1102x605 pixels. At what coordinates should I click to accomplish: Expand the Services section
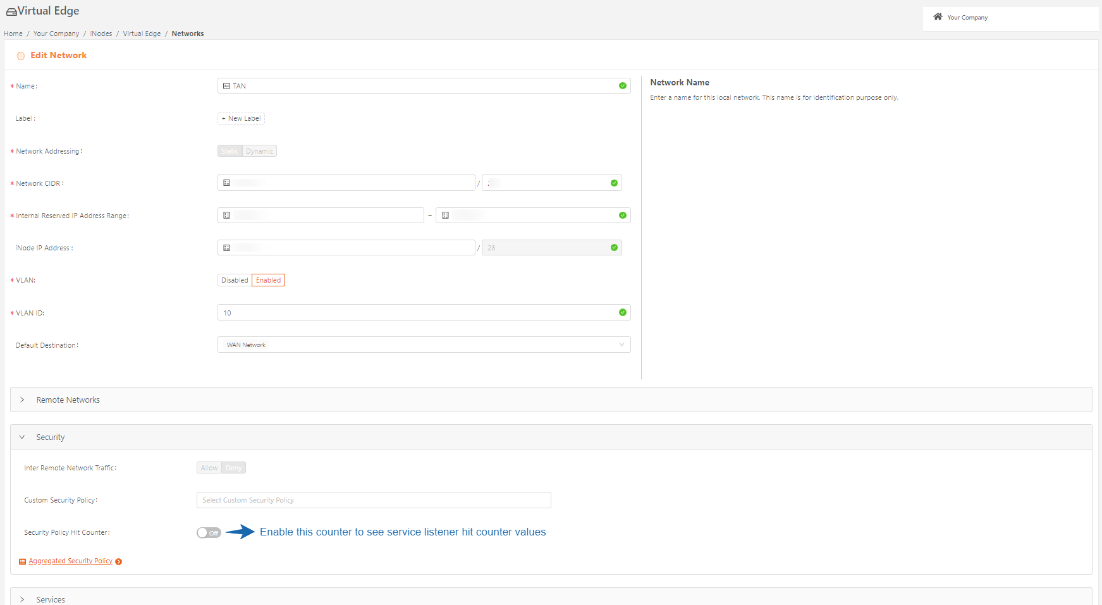[551, 597]
